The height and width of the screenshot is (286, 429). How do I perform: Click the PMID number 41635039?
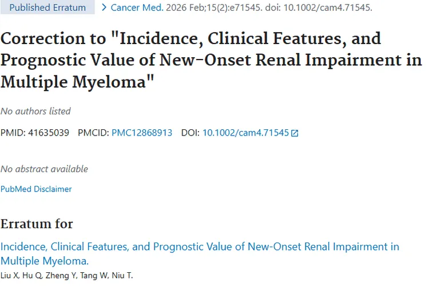[49, 133]
